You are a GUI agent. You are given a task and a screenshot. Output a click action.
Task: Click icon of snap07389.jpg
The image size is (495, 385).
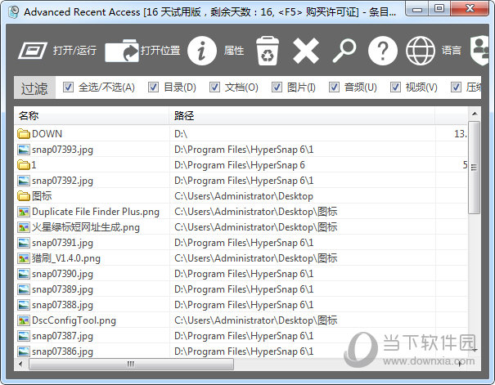tap(24, 289)
